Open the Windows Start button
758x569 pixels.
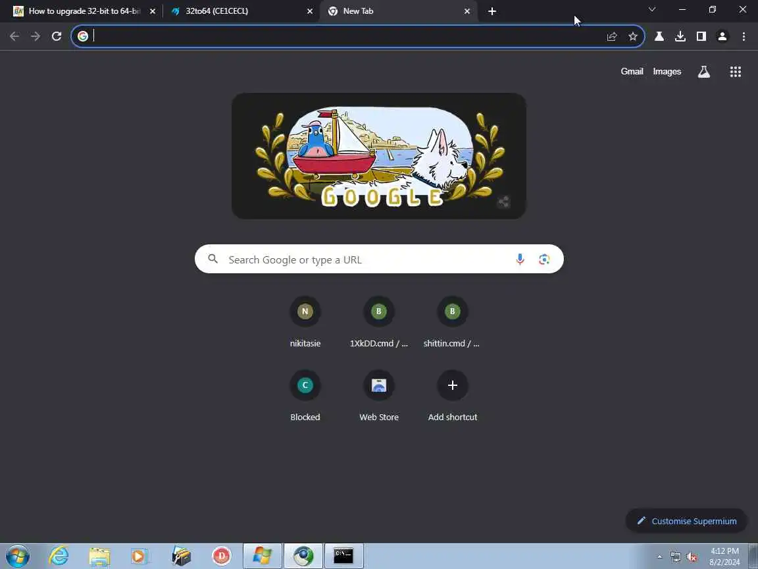(x=18, y=556)
